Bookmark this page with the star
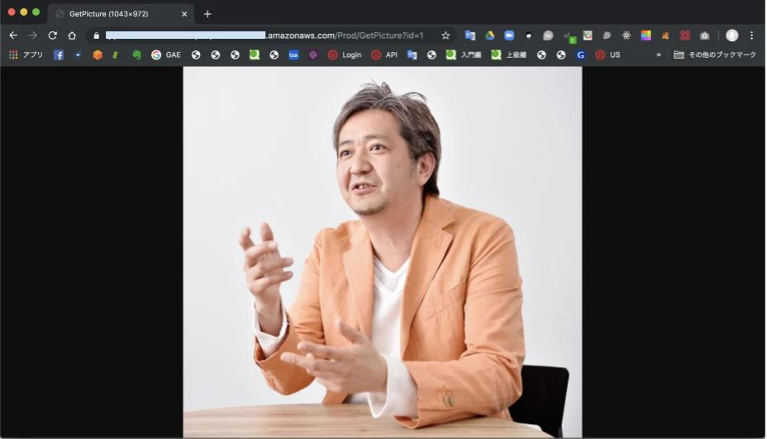 click(x=445, y=35)
